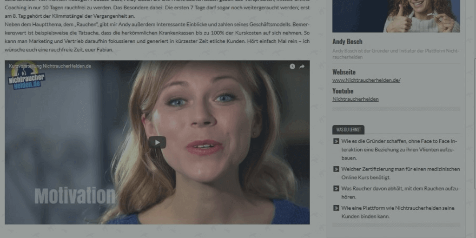Click the 'Andy Bosch' name heading
Screen dimensions: 476x238
pyautogui.click(x=347, y=41)
